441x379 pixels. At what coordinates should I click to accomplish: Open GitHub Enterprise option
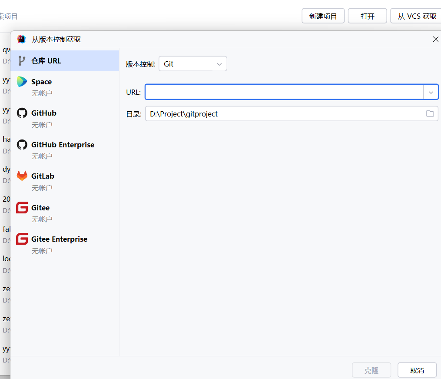point(65,150)
